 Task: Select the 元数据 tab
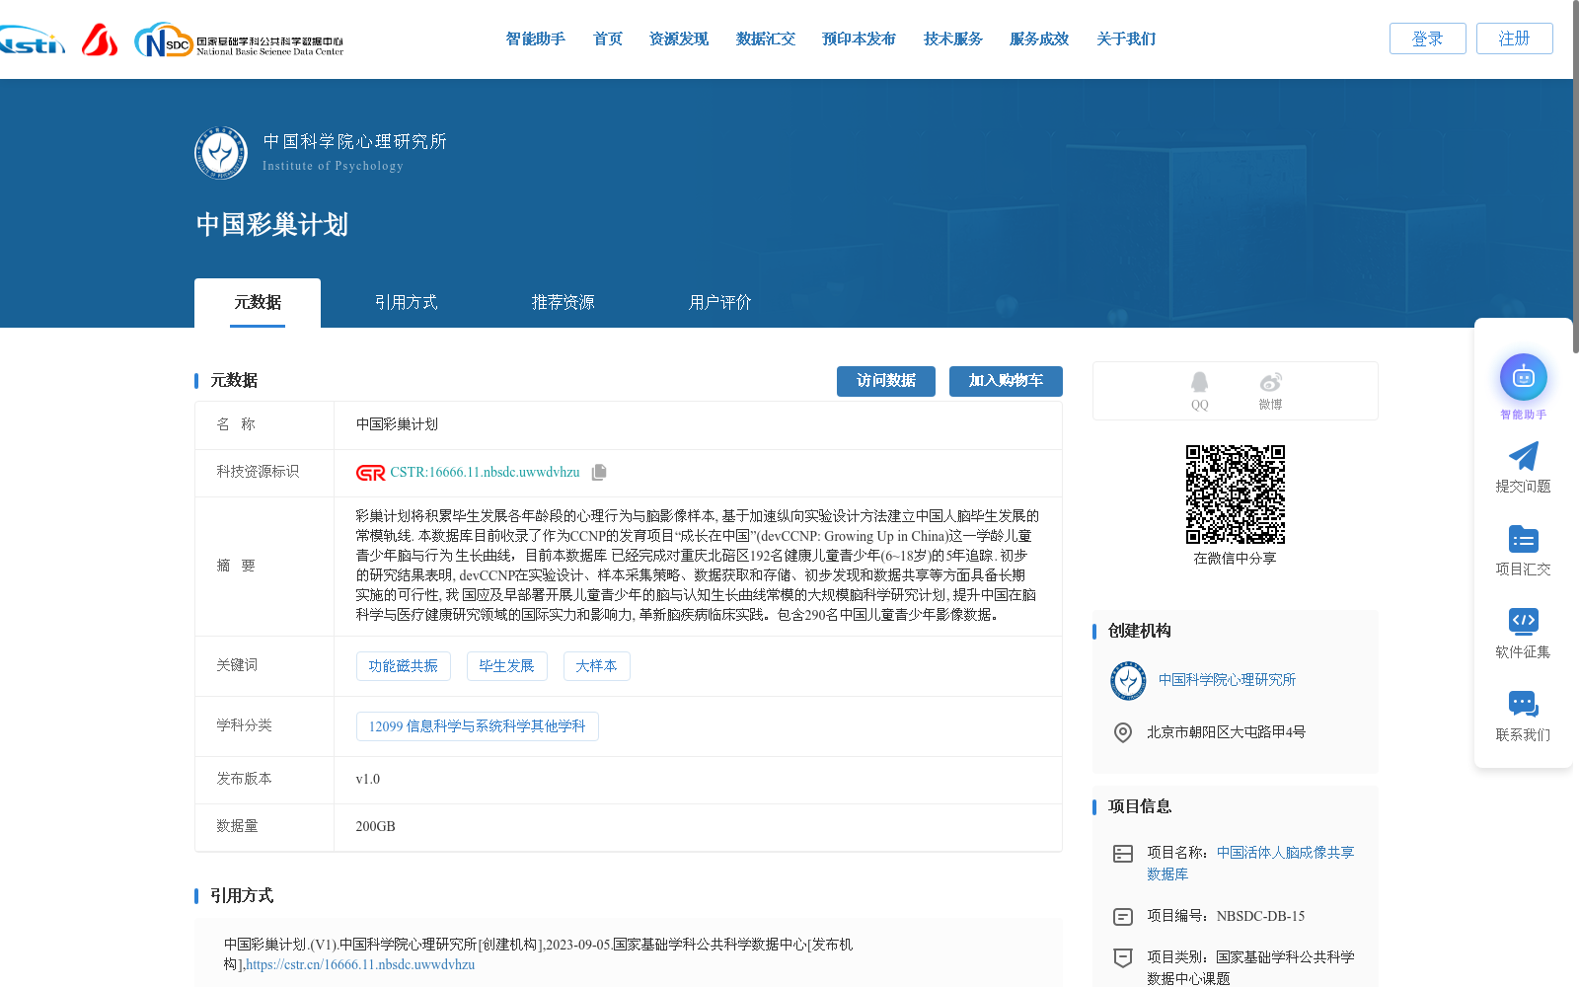pos(258,303)
